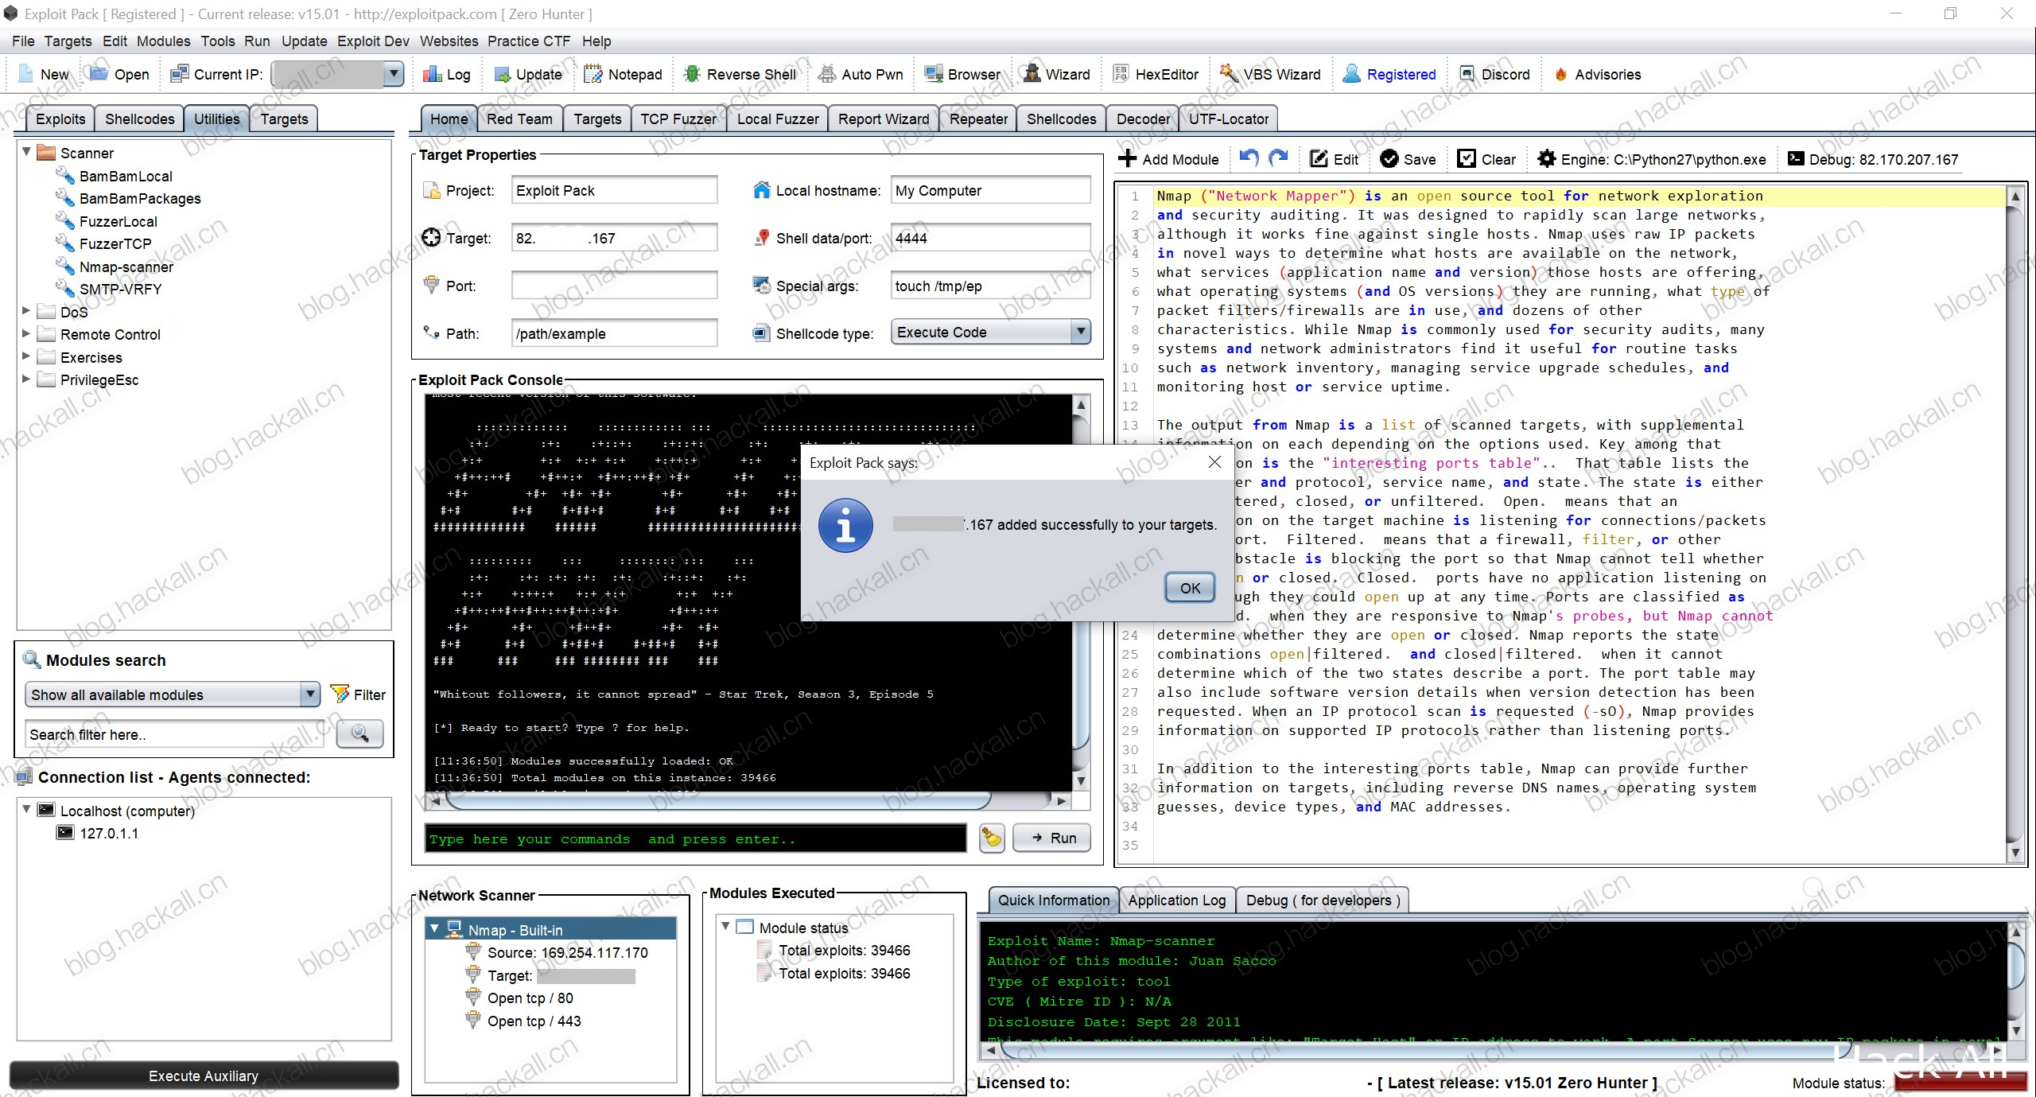The image size is (2036, 1097).
Task: Open Show all available modules dropdown
Action: 310,694
